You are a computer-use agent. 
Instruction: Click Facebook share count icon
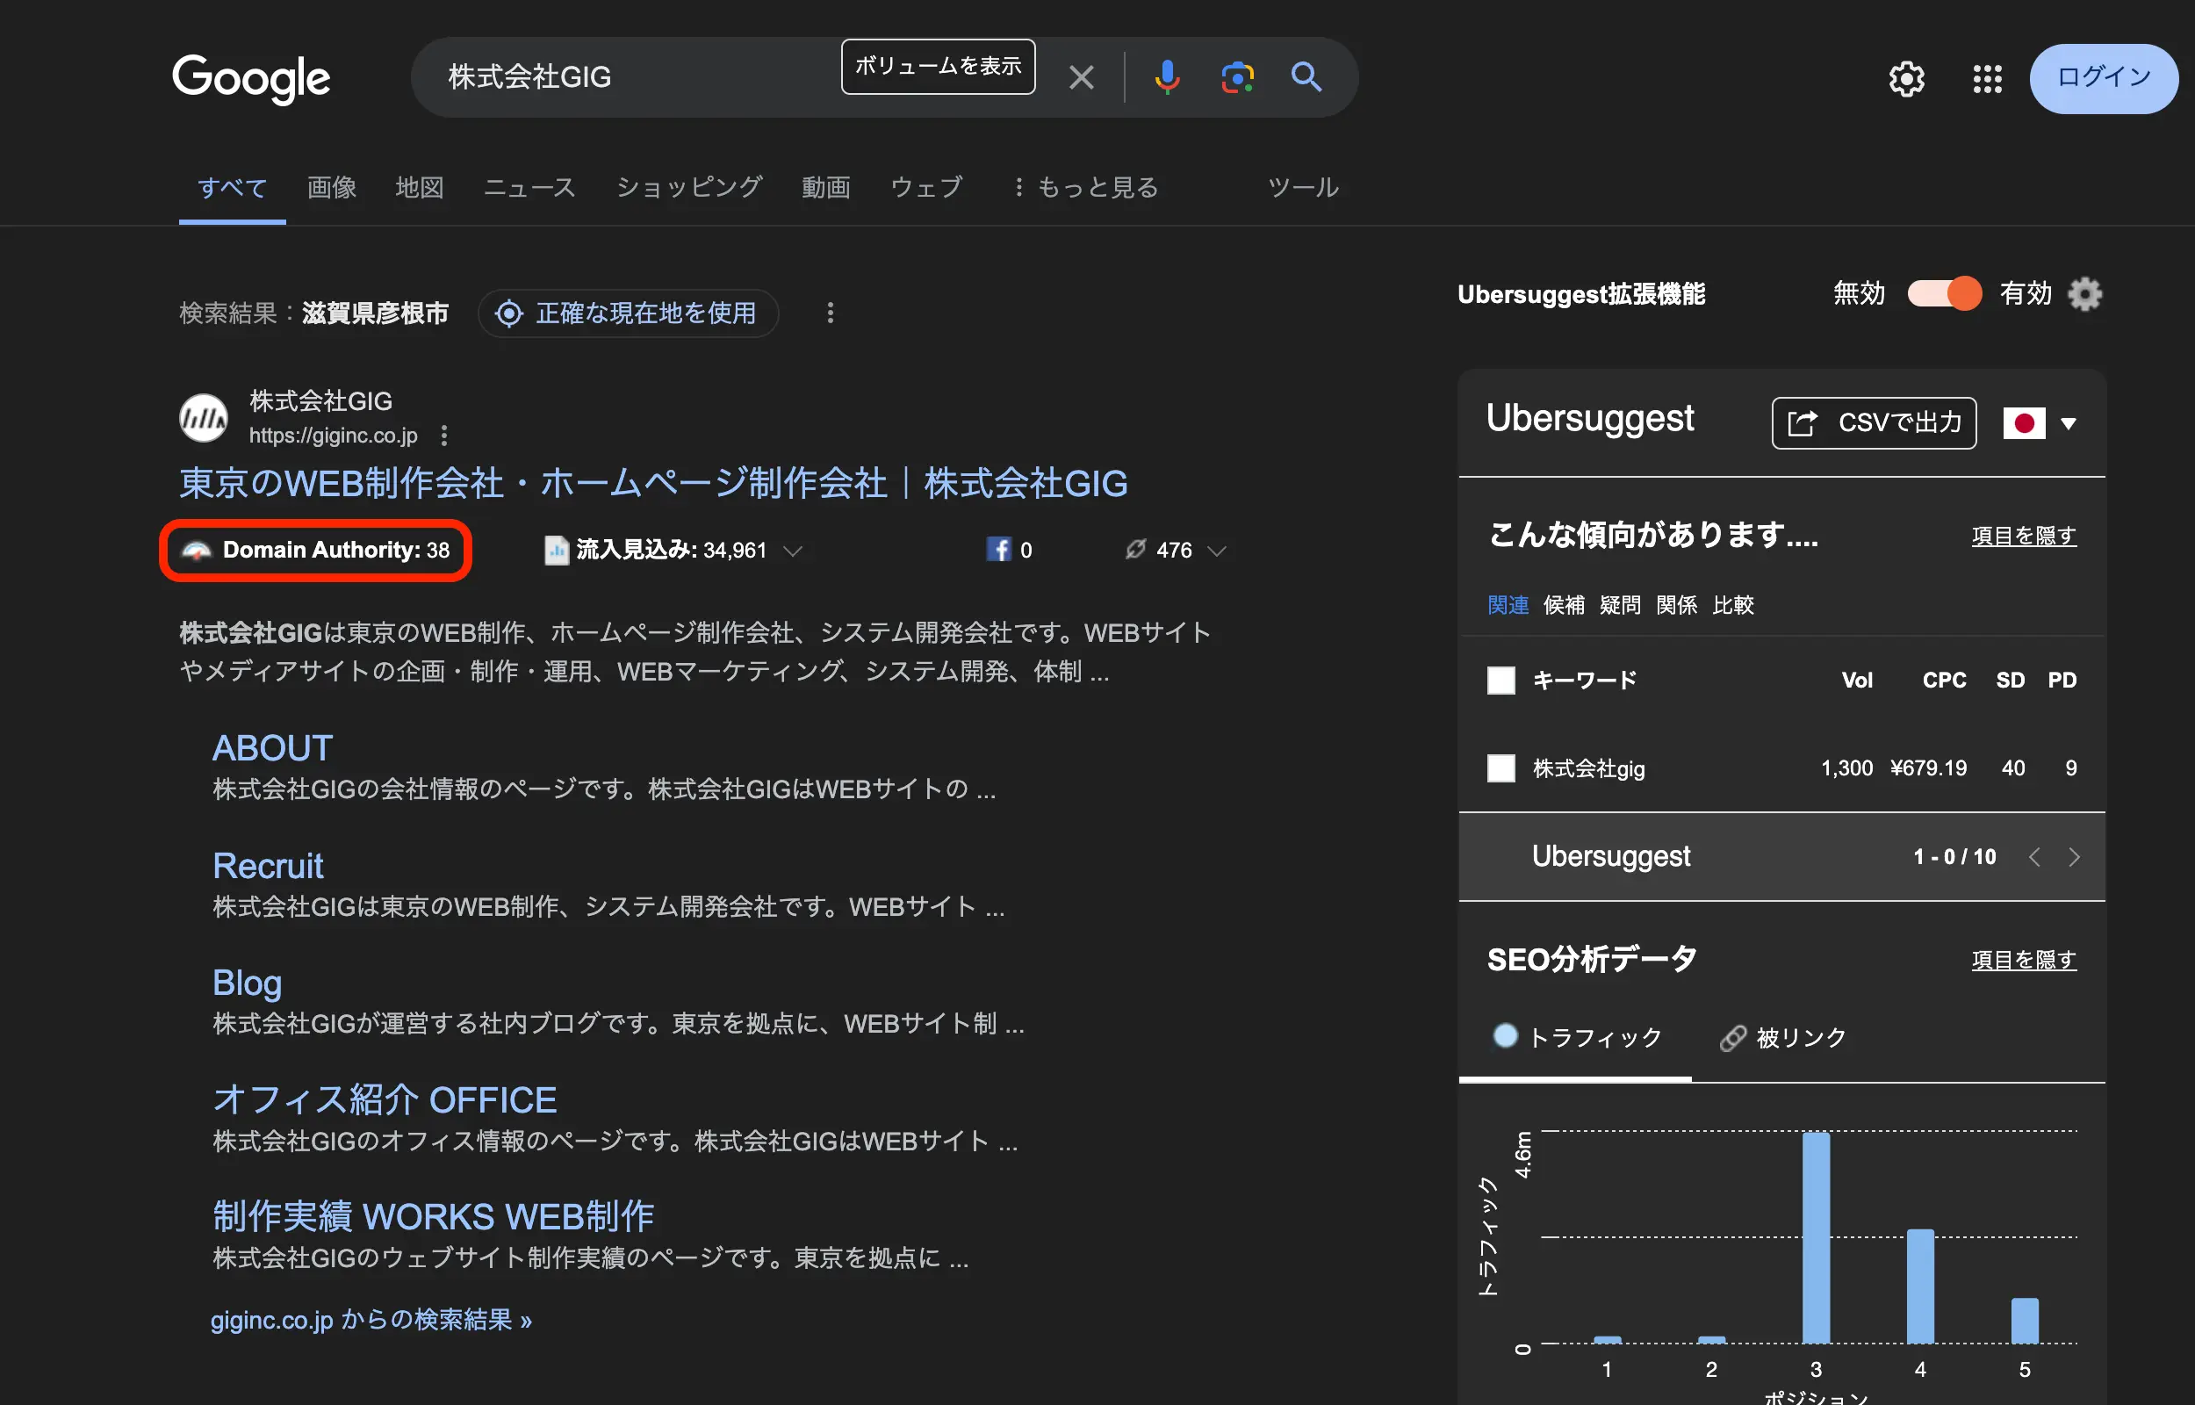pos(998,549)
